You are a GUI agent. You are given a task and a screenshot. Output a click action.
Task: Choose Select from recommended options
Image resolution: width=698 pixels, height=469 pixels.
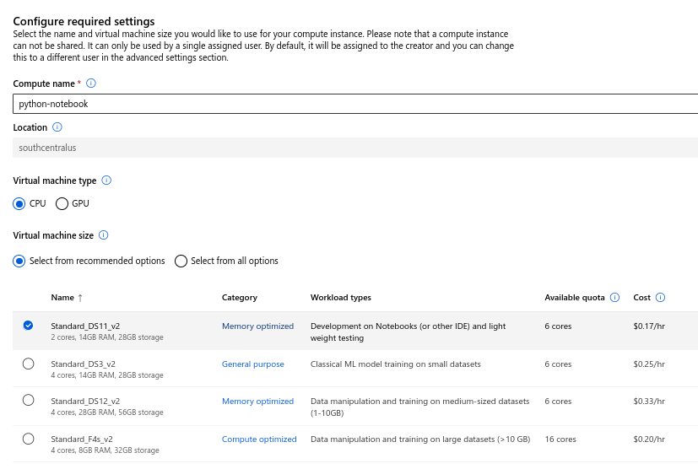click(19, 261)
